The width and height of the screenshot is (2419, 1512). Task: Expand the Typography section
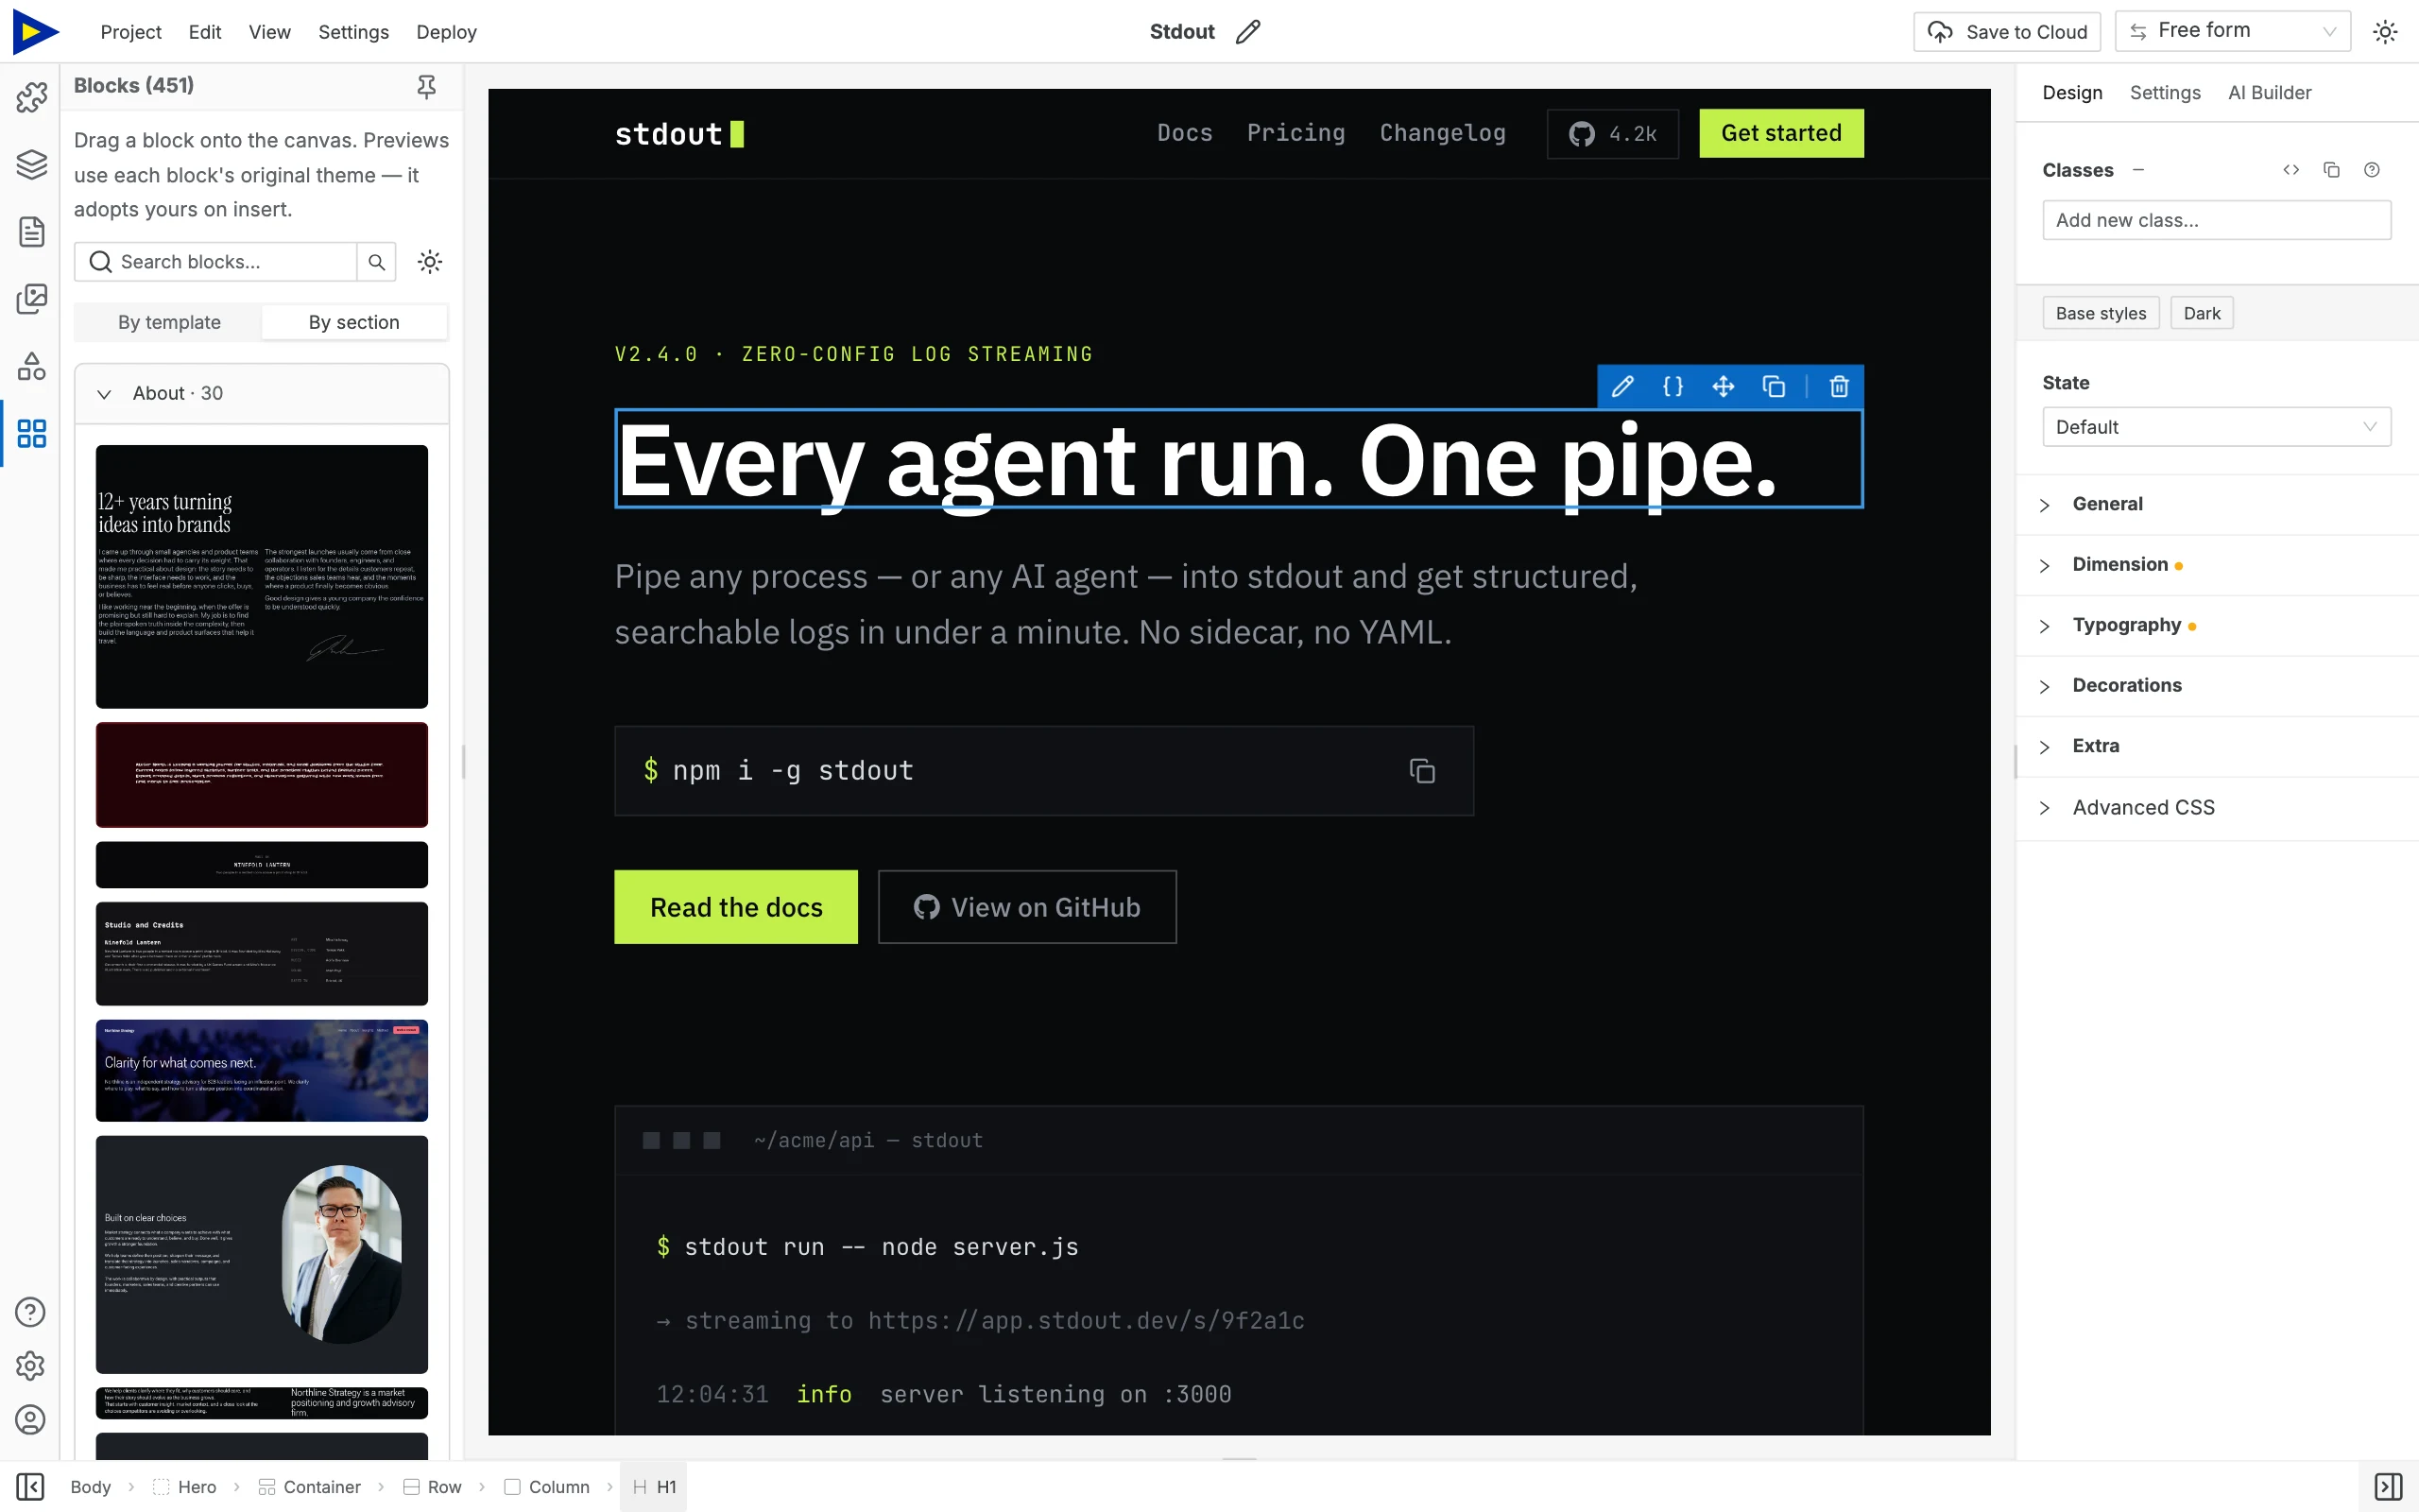pyautogui.click(x=2217, y=625)
